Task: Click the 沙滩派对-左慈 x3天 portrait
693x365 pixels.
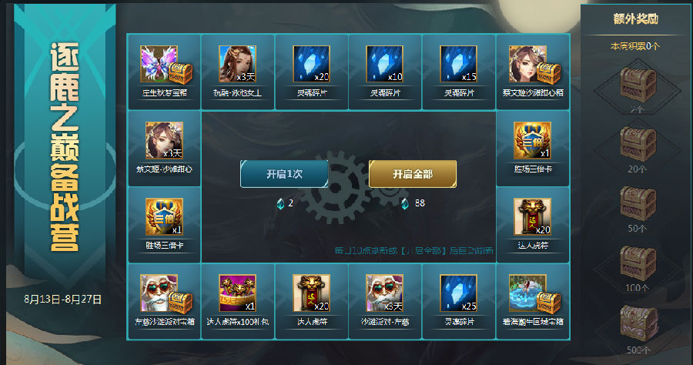Action: click(384, 293)
